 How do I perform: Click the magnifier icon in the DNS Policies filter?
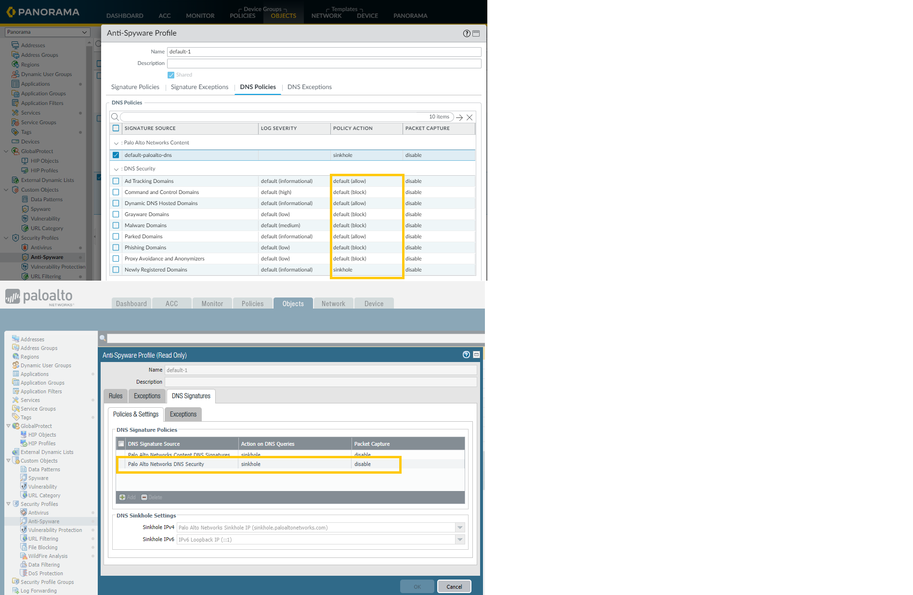(x=115, y=117)
